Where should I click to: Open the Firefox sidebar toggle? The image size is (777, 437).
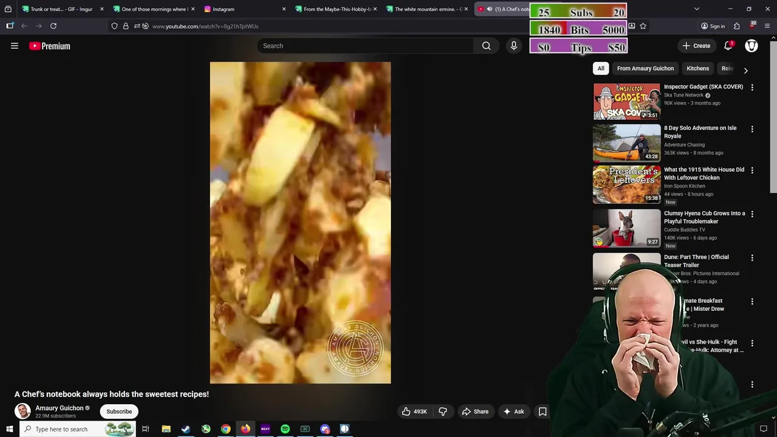point(10,26)
